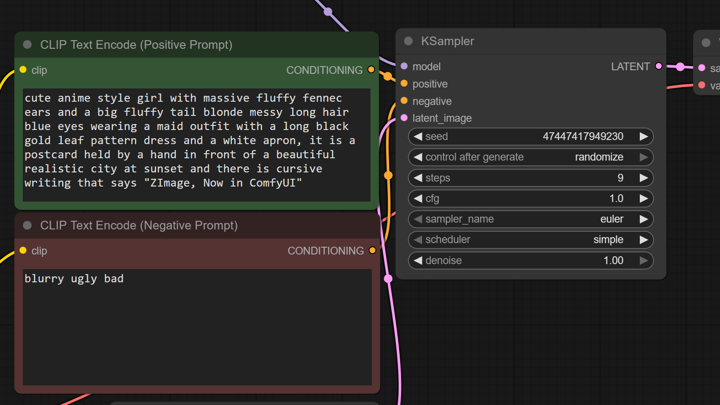Open control after generate dropdown showing randomize
The width and height of the screenshot is (720, 405).
point(531,157)
